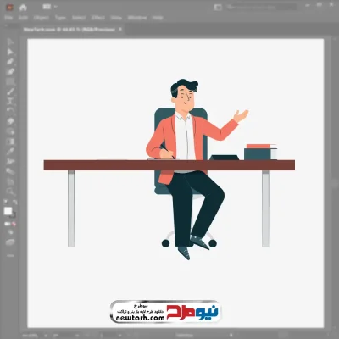Select the Rectangle tool
Screen dimensions: 339x339
pyautogui.click(x=10, y=82)
